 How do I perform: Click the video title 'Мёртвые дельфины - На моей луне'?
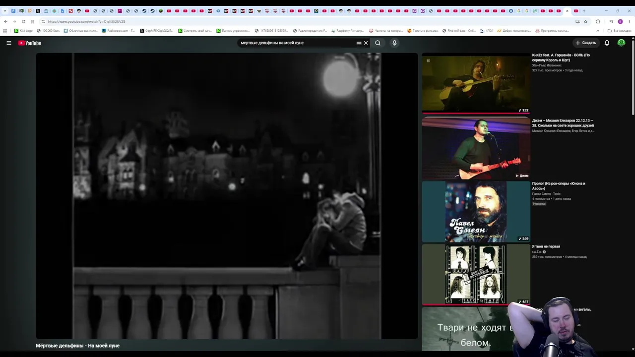point(77,346)
